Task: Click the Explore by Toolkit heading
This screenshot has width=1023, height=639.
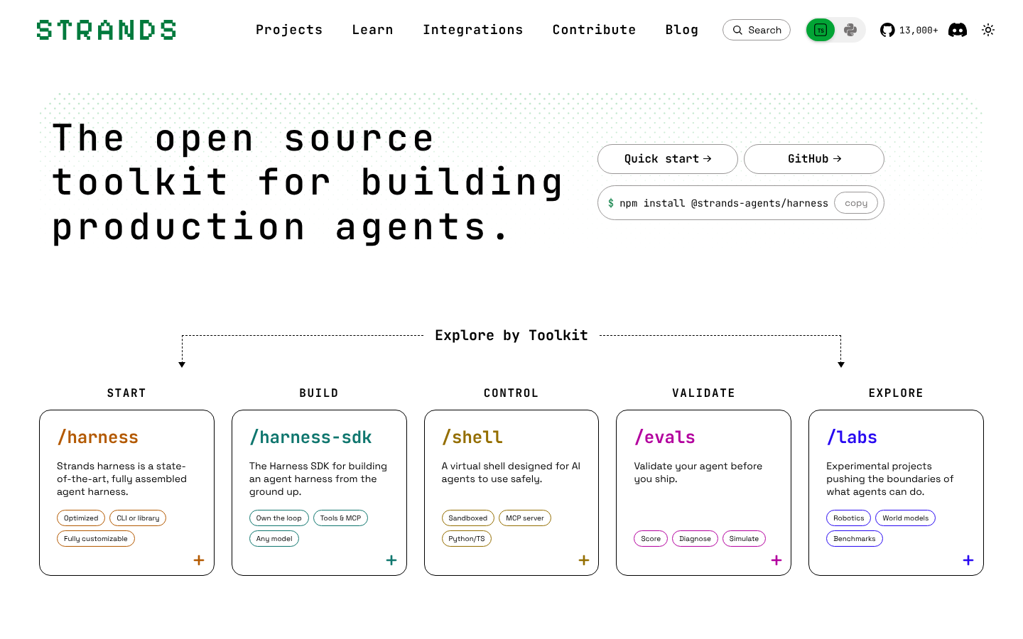Action: coord(511,335)
